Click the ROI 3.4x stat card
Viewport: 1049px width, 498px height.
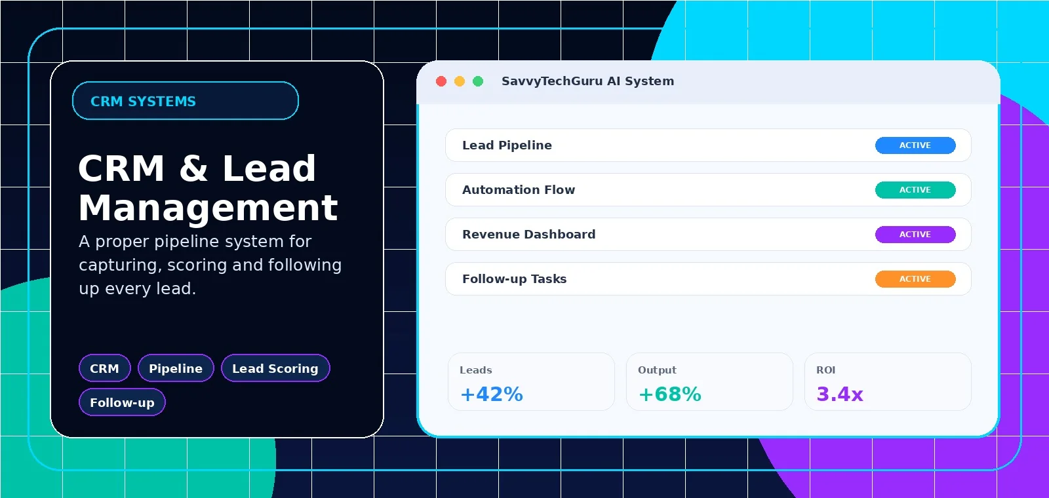888,382
